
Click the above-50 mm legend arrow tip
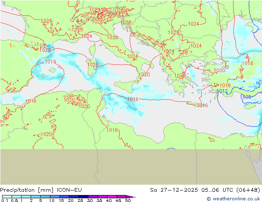point(131,197)
